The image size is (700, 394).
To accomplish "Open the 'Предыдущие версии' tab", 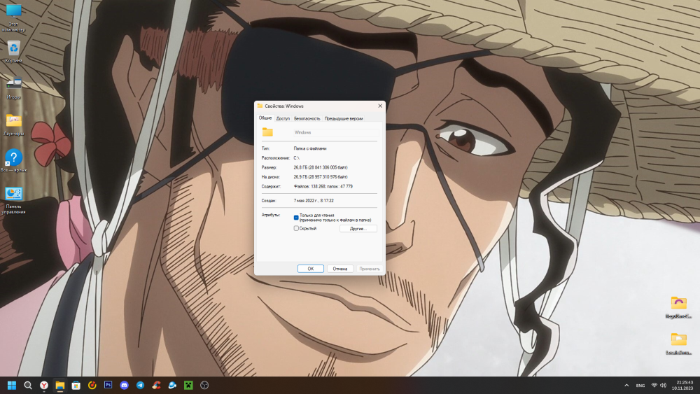I will click(x=343, y=118).
